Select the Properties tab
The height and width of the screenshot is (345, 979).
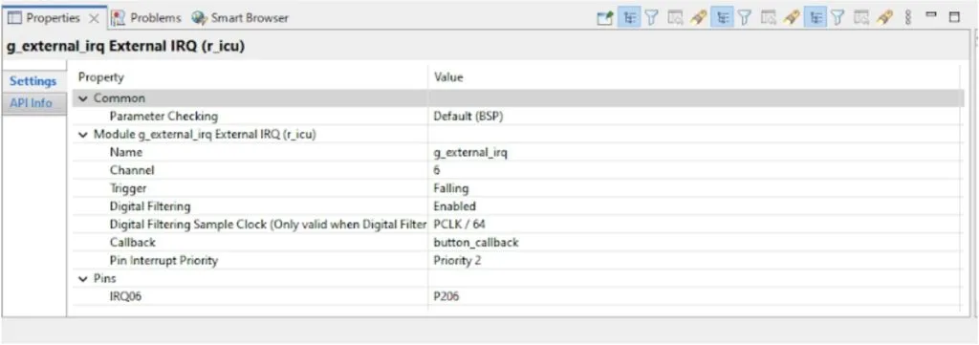[x=54, y=18]
